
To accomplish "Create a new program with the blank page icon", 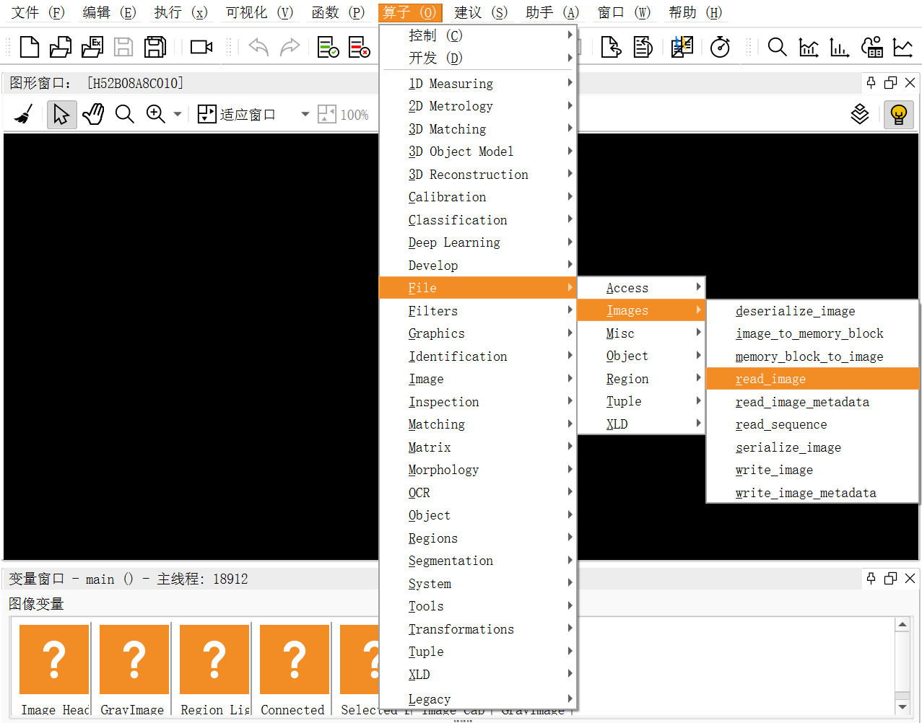I will (x=30, y=47).
